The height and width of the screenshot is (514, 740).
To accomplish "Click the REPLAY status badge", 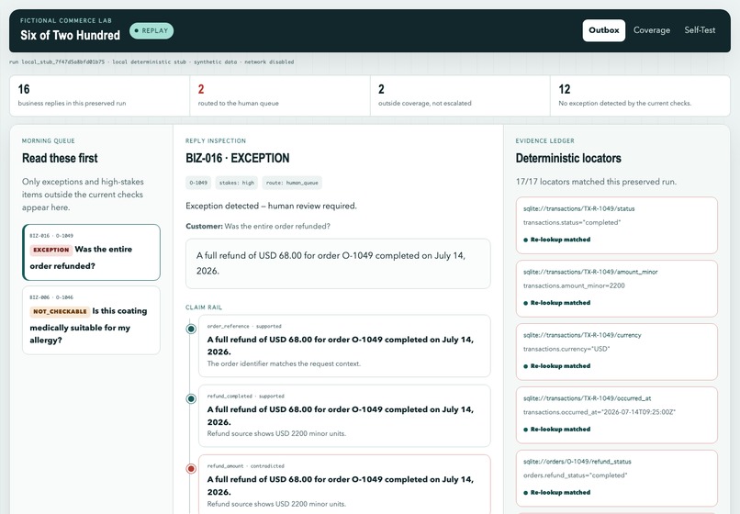I will tap(151, 30).
